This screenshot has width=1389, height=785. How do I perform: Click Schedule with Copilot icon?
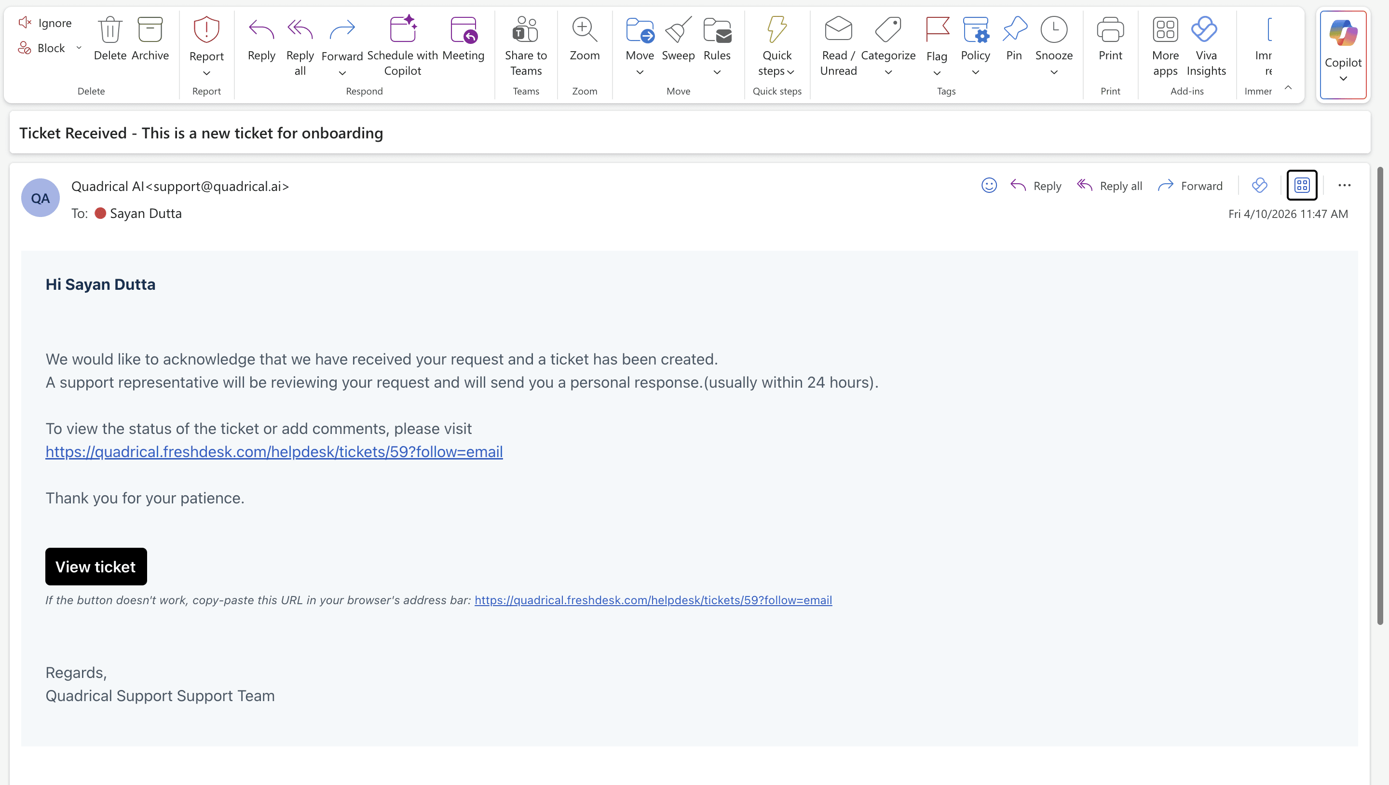click(x=402, y=29)
